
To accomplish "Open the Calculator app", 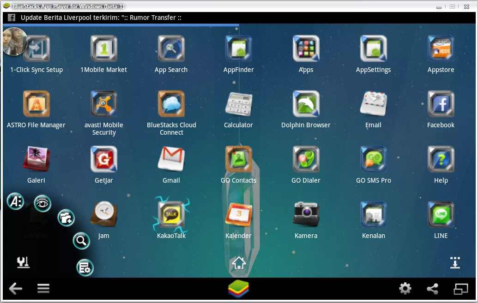I will click(239, 104).
